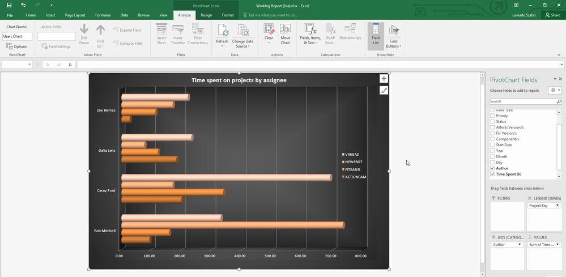Open Chart Styles paintbrush icon
The width and height of the screenshot is (566, 277).
pyautogui.click(x=384, y=90)
